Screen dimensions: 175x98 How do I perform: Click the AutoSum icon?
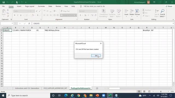pyautogui.click(x=143, y=10)
